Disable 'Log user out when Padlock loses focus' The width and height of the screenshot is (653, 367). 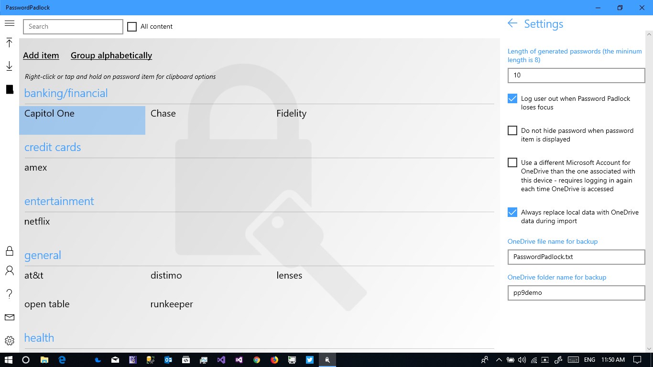pyautogui.click(x=512, y=98)
